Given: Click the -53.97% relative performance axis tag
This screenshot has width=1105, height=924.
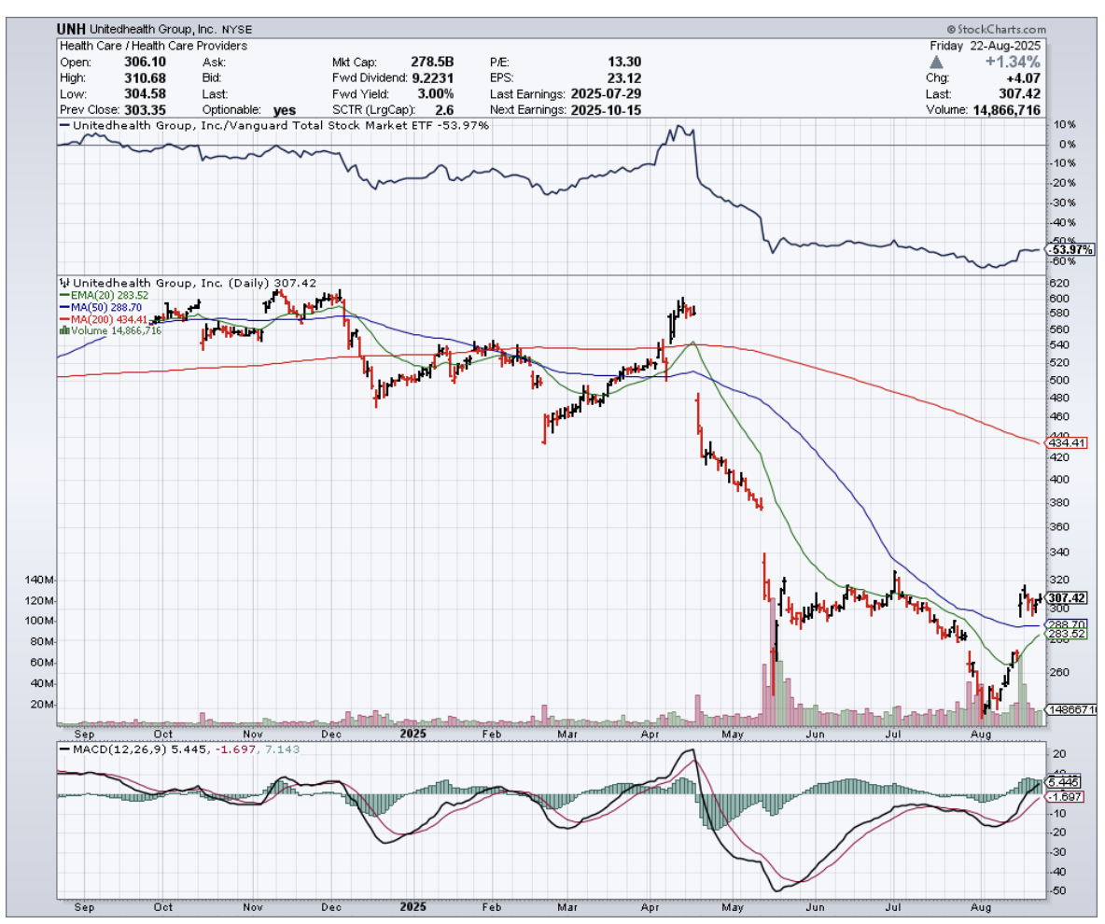Looking at the screenshot, I should [x=1071, y=250].
